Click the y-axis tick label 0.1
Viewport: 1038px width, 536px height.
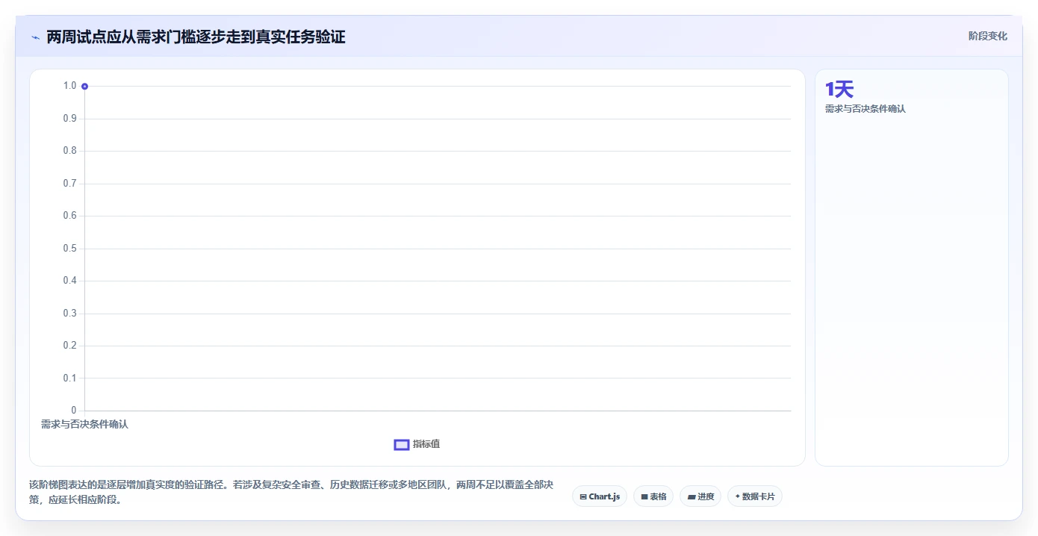[x=69, y=378]
